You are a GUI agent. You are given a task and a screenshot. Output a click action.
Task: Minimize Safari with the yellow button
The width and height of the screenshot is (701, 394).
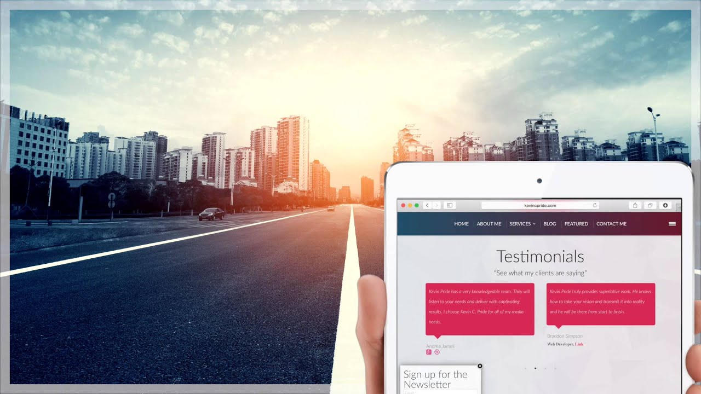[x=410, y=205]
